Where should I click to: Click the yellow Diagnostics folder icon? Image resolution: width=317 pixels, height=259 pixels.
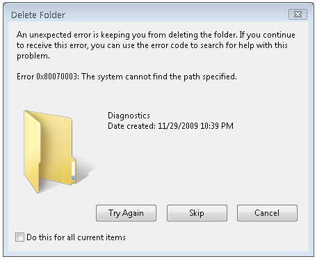[x=50, y=151]
